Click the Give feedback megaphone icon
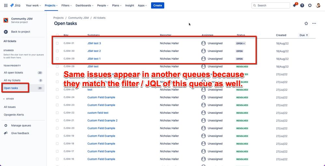The image size is (325, 166). point(6,133)
